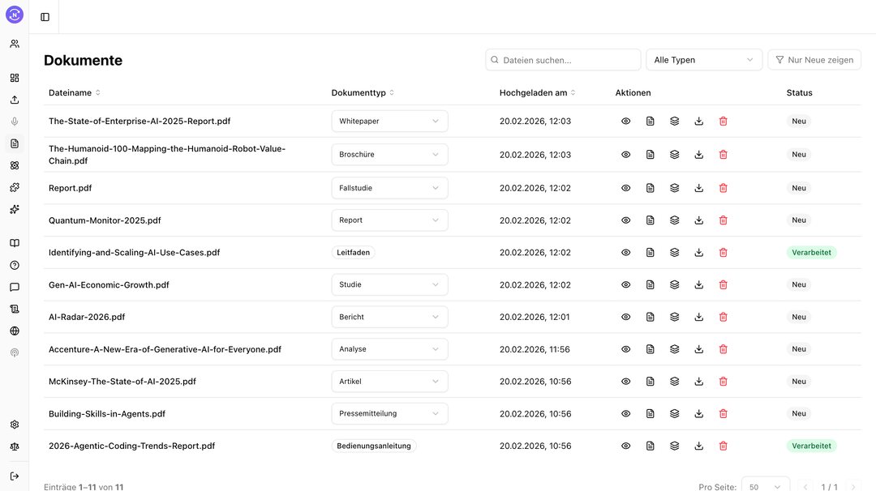Image resolution: width=876 pixels, height=491 pixels.
Task: Click the eye icon for Humanoid-100 pdf
Action: click(625, 155)
